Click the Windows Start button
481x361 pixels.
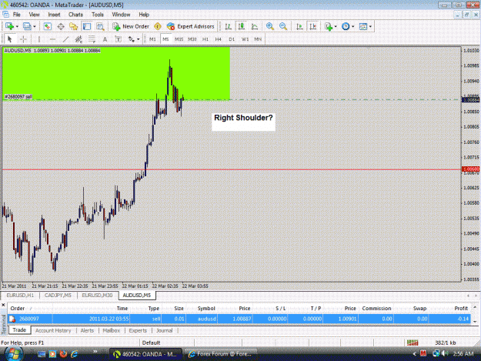13,353
